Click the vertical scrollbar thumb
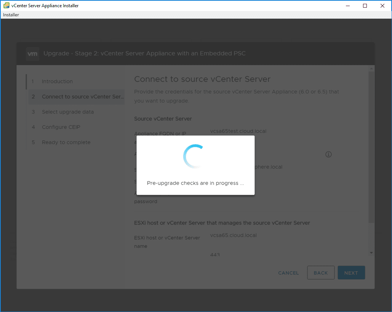Viewport: 392px width, 312px height. 371,147
